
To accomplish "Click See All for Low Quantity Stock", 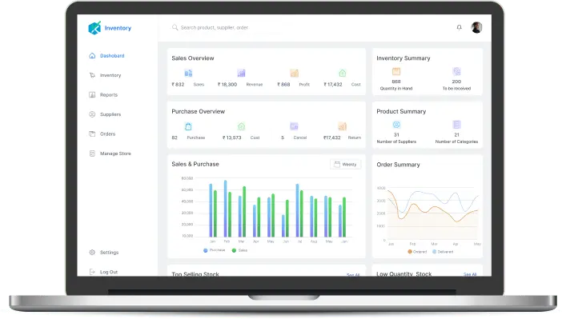I will click(x=470, y=274).
